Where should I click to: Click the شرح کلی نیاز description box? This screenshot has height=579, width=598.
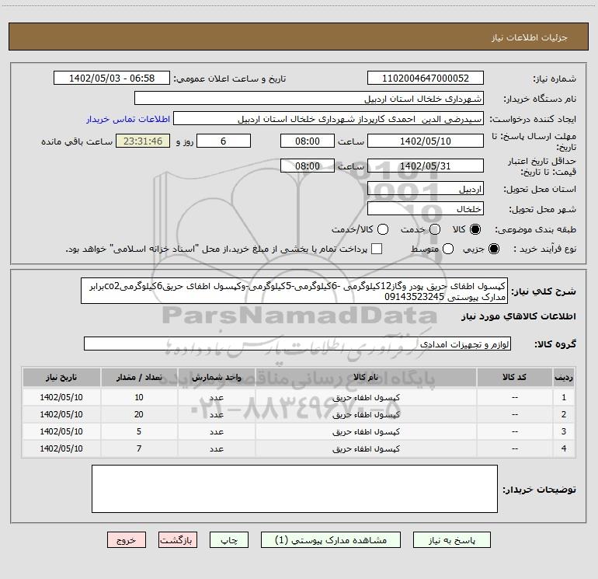click(x=294, y=291)
